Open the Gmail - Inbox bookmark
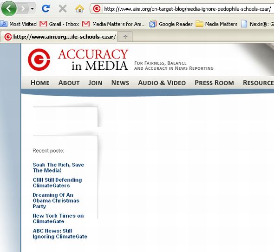274x252 pixels. 59,24
